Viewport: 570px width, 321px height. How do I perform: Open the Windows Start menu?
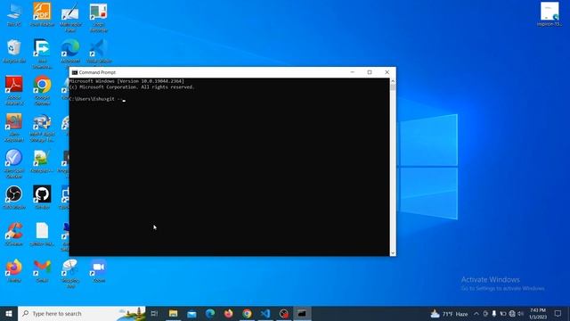click(x=9, y=313)
